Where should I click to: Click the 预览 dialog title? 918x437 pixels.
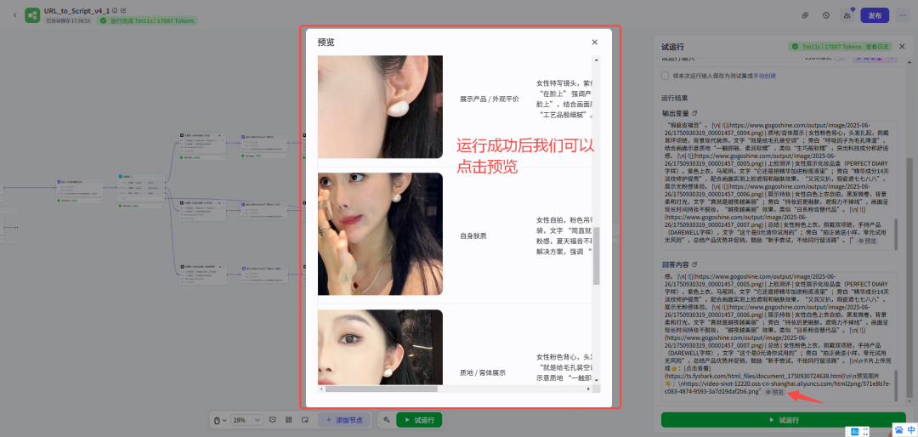coord(326,43)
